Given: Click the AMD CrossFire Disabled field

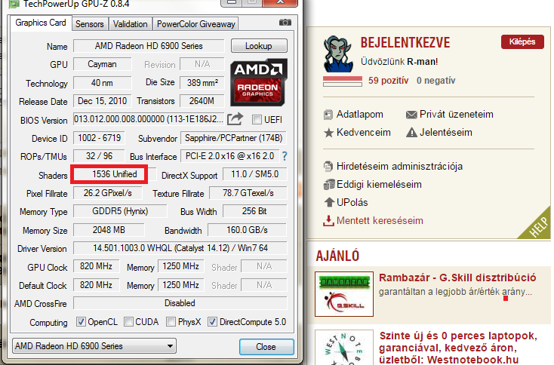Looking at the screenshot, I should coord(180,303).
